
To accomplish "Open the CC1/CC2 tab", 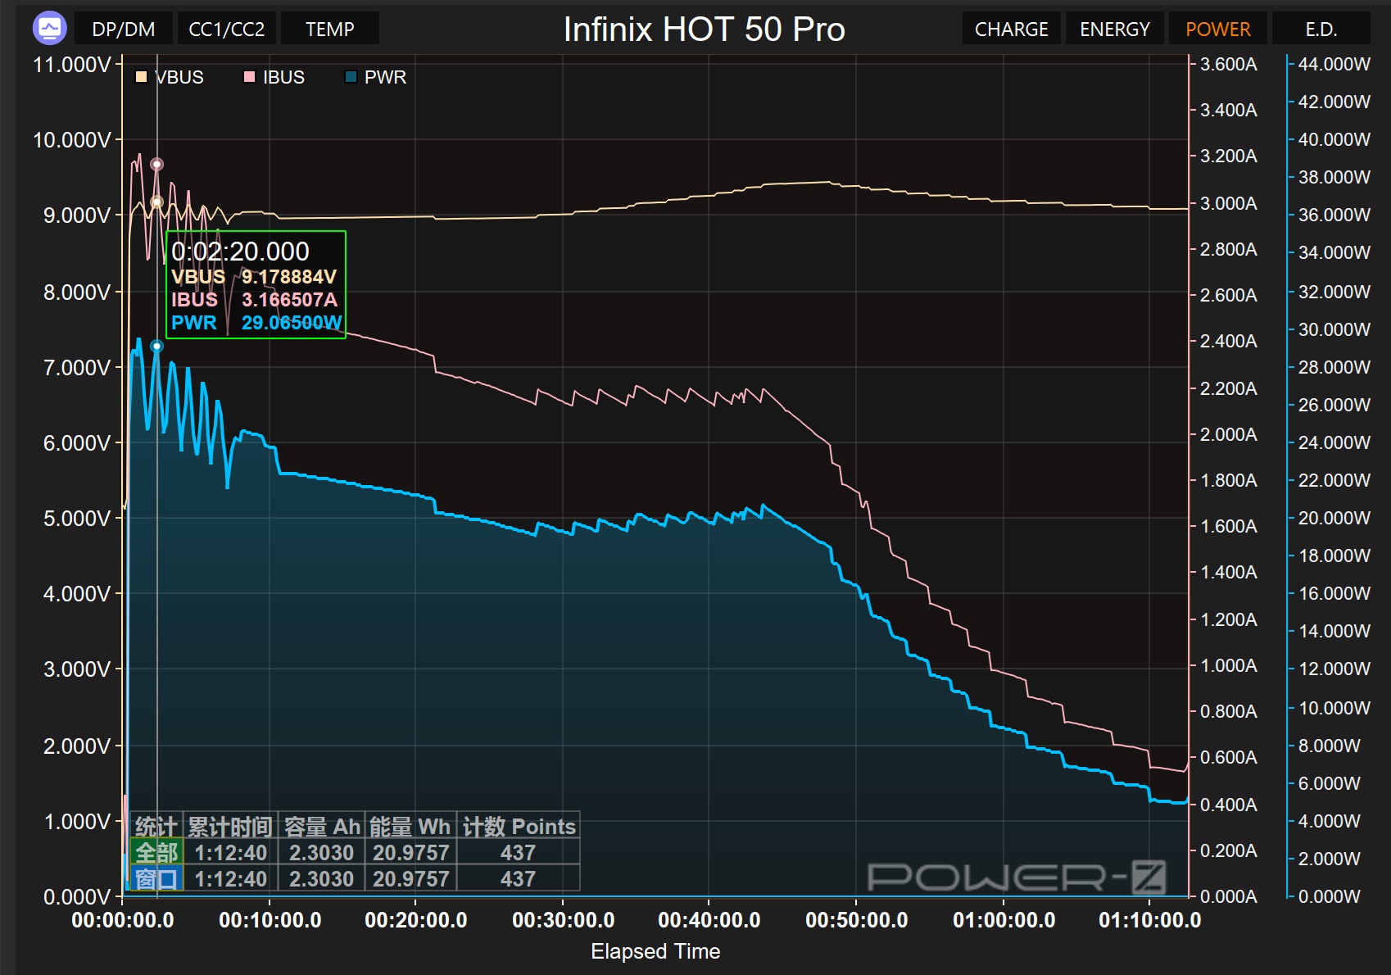I will coord(227,29).
